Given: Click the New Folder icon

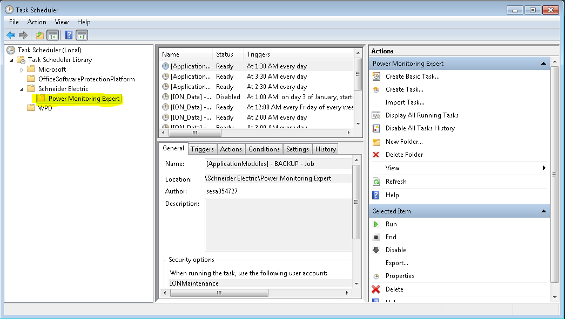Looking at the screenshot, I should click(x=376, y=142).
